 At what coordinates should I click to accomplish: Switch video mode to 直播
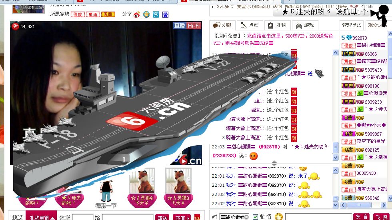pyautogui.click(x=180, y=26)
